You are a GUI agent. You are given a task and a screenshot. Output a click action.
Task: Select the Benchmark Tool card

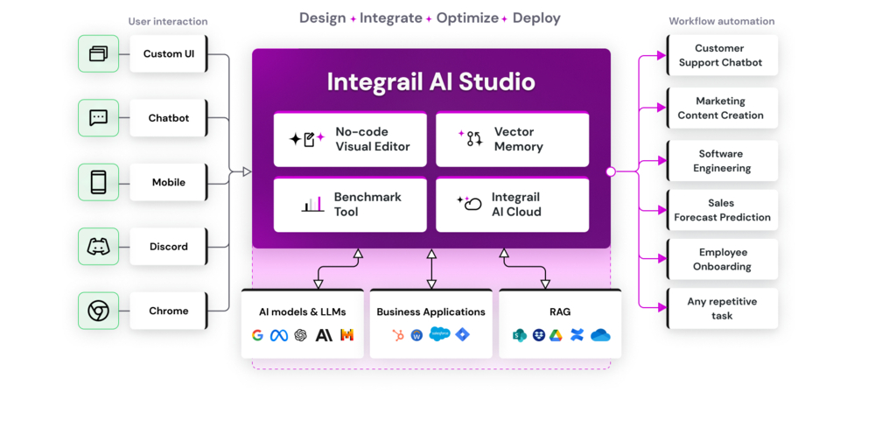point(350,205)
